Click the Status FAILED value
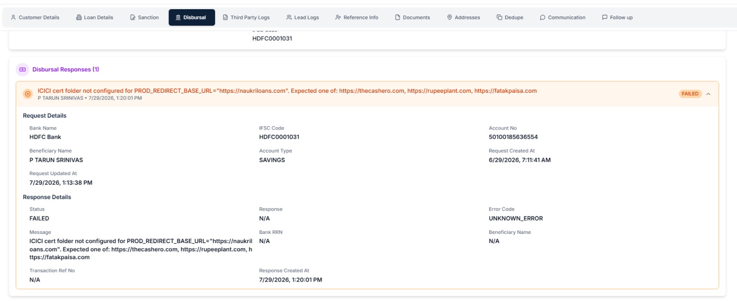Image resolution: width=737 pixels, height=301 pixels. [x=39, y=219]
